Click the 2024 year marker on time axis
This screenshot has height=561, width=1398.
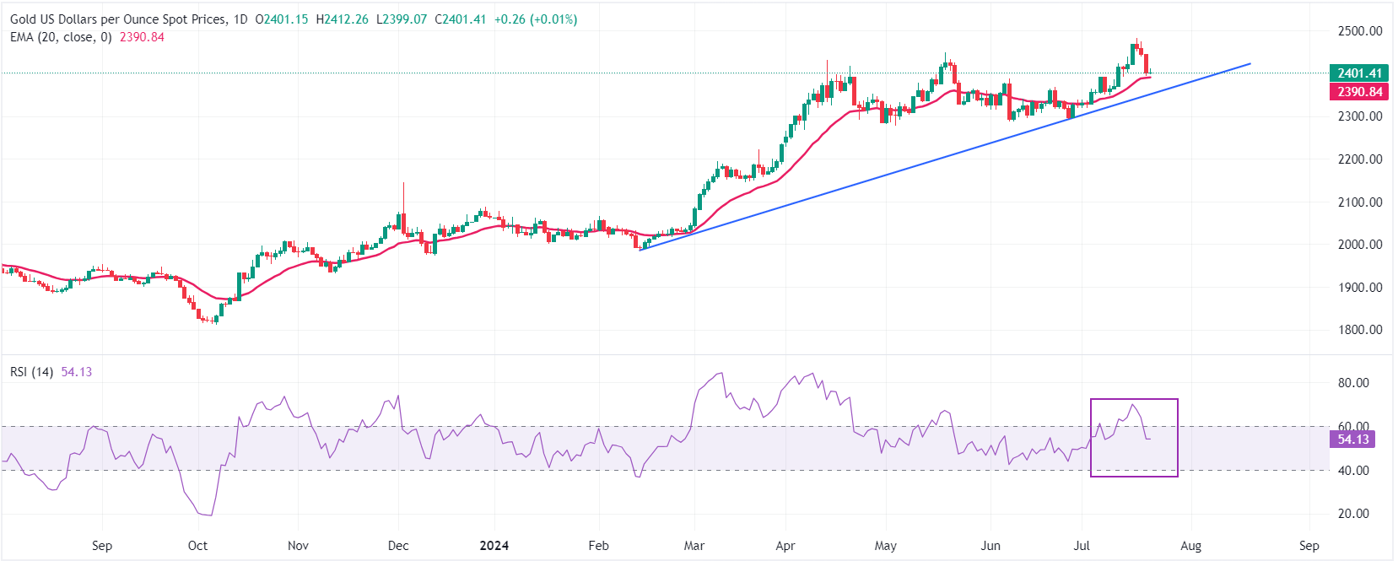pos(494,546)
